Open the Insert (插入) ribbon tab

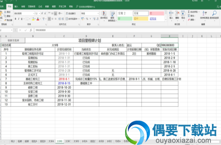(16, 7)
